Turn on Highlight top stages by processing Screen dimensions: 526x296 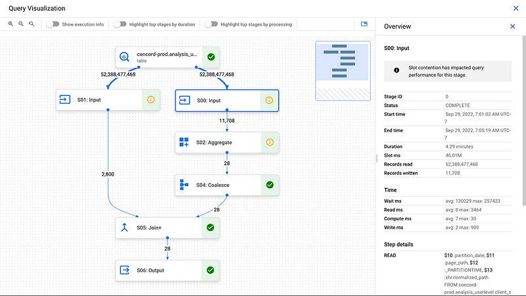(x=211, y=24)
